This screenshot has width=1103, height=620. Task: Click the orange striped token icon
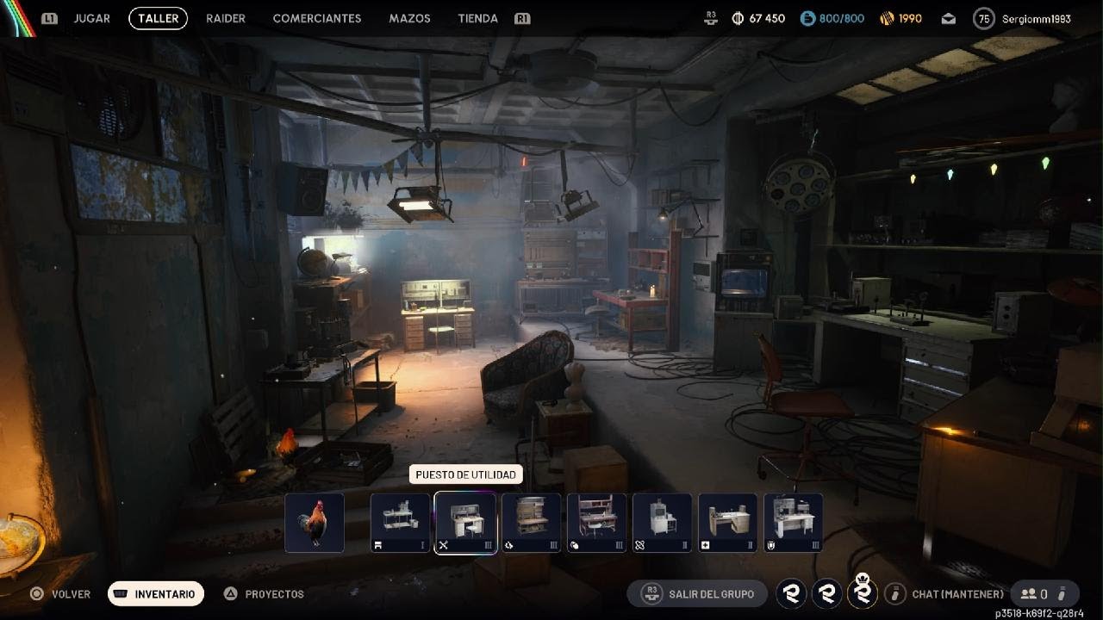pyautogui.click(x=887, y=18)
